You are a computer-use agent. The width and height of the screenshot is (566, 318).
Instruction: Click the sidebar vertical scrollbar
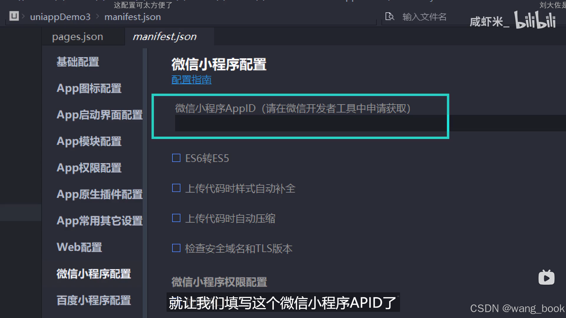click(x=145, y=183)
